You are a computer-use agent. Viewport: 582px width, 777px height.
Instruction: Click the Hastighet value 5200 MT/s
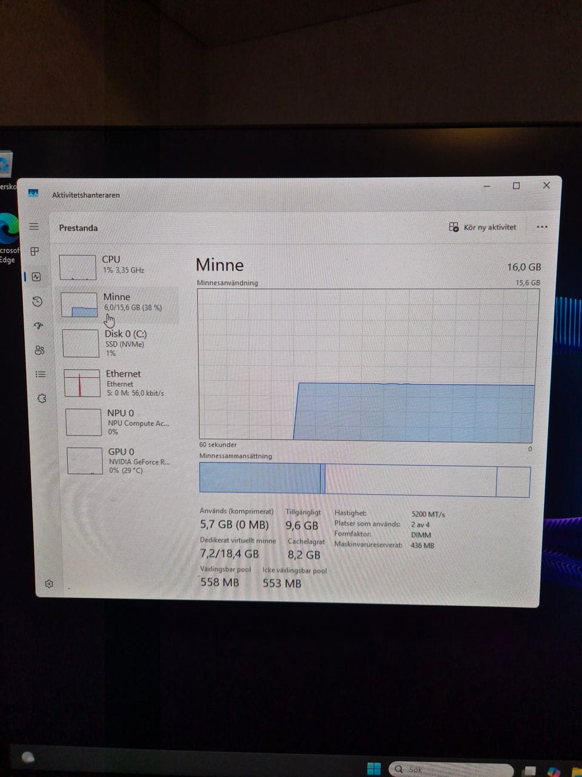(x=428, y=514)
